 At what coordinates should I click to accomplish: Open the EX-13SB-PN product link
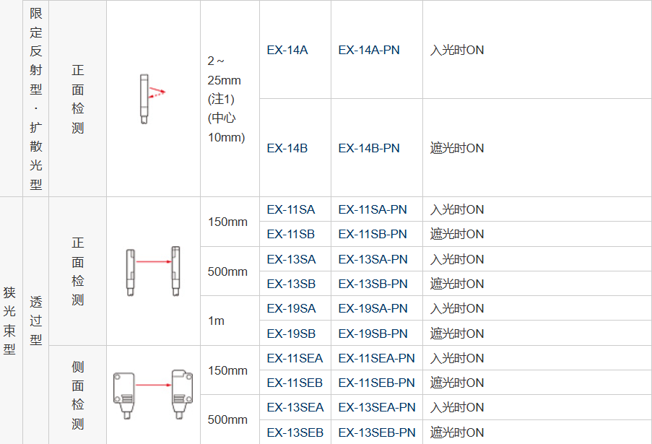point(373,284)
